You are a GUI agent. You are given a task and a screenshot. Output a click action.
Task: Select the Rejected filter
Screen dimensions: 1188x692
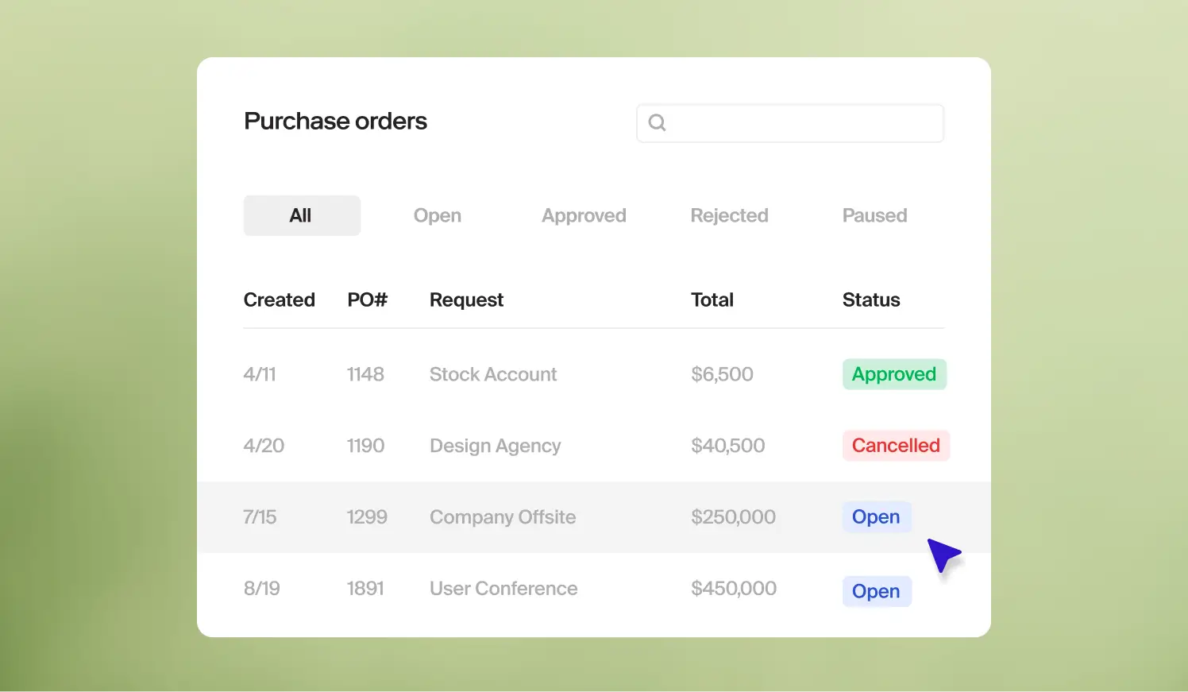[729, 215]
